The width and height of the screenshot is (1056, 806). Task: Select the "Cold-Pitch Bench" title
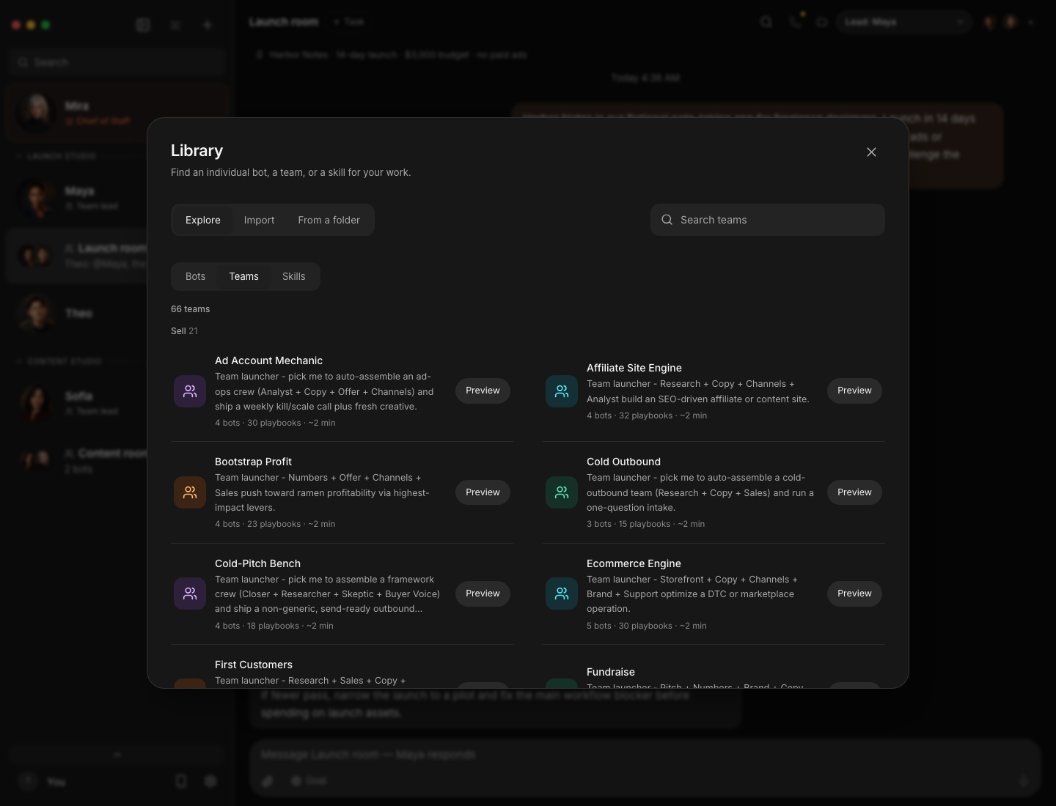pos(257,563)
